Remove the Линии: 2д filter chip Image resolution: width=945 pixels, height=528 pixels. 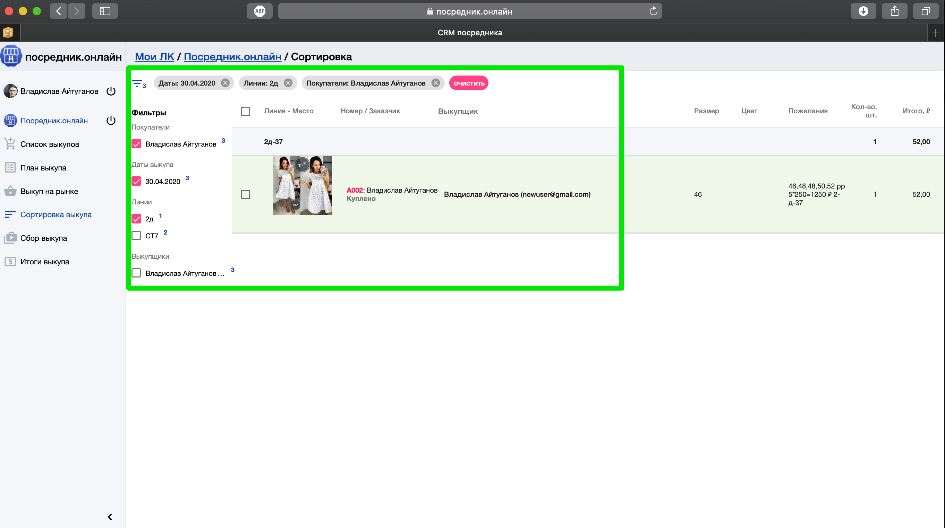pos(288,83)
